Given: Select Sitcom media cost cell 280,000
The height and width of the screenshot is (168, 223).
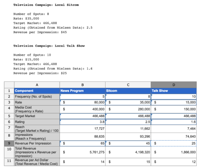Looking at the screenshot, I should pyautogui.click(x=128, y=109).
